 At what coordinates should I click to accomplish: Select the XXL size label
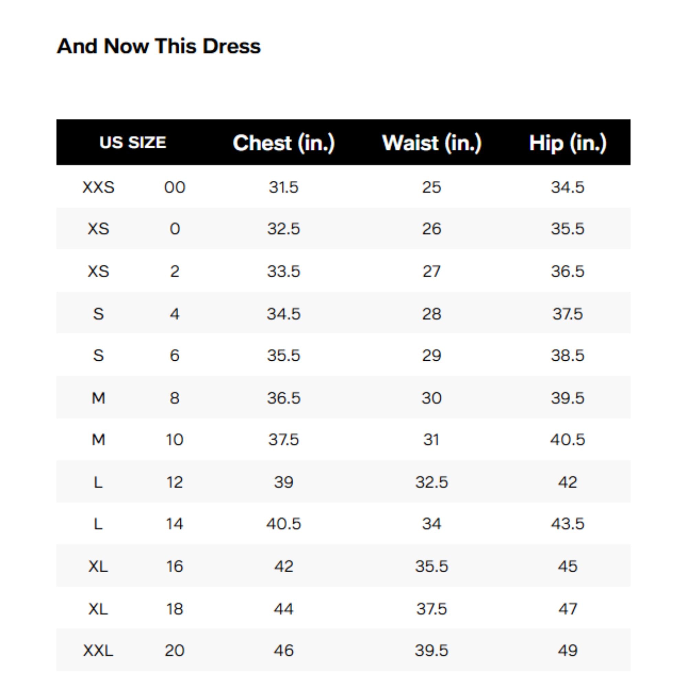pyautogui.click(x=99, y=650)
